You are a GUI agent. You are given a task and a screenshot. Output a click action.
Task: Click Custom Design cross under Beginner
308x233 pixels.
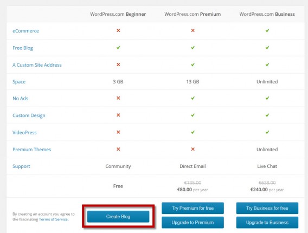[x=118, y=115]
